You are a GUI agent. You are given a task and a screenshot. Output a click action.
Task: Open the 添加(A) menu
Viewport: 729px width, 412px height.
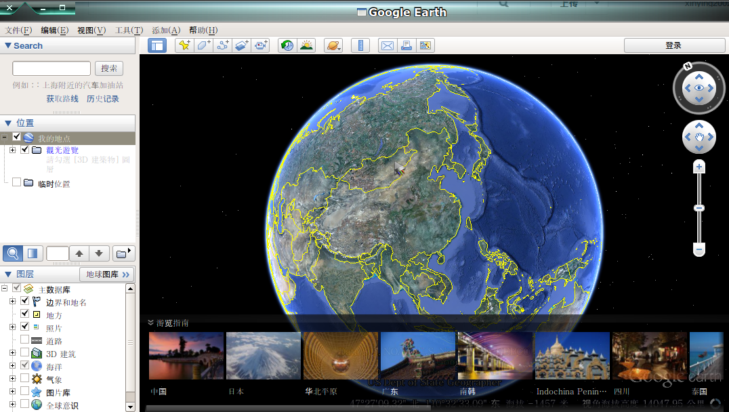(166, 30)
